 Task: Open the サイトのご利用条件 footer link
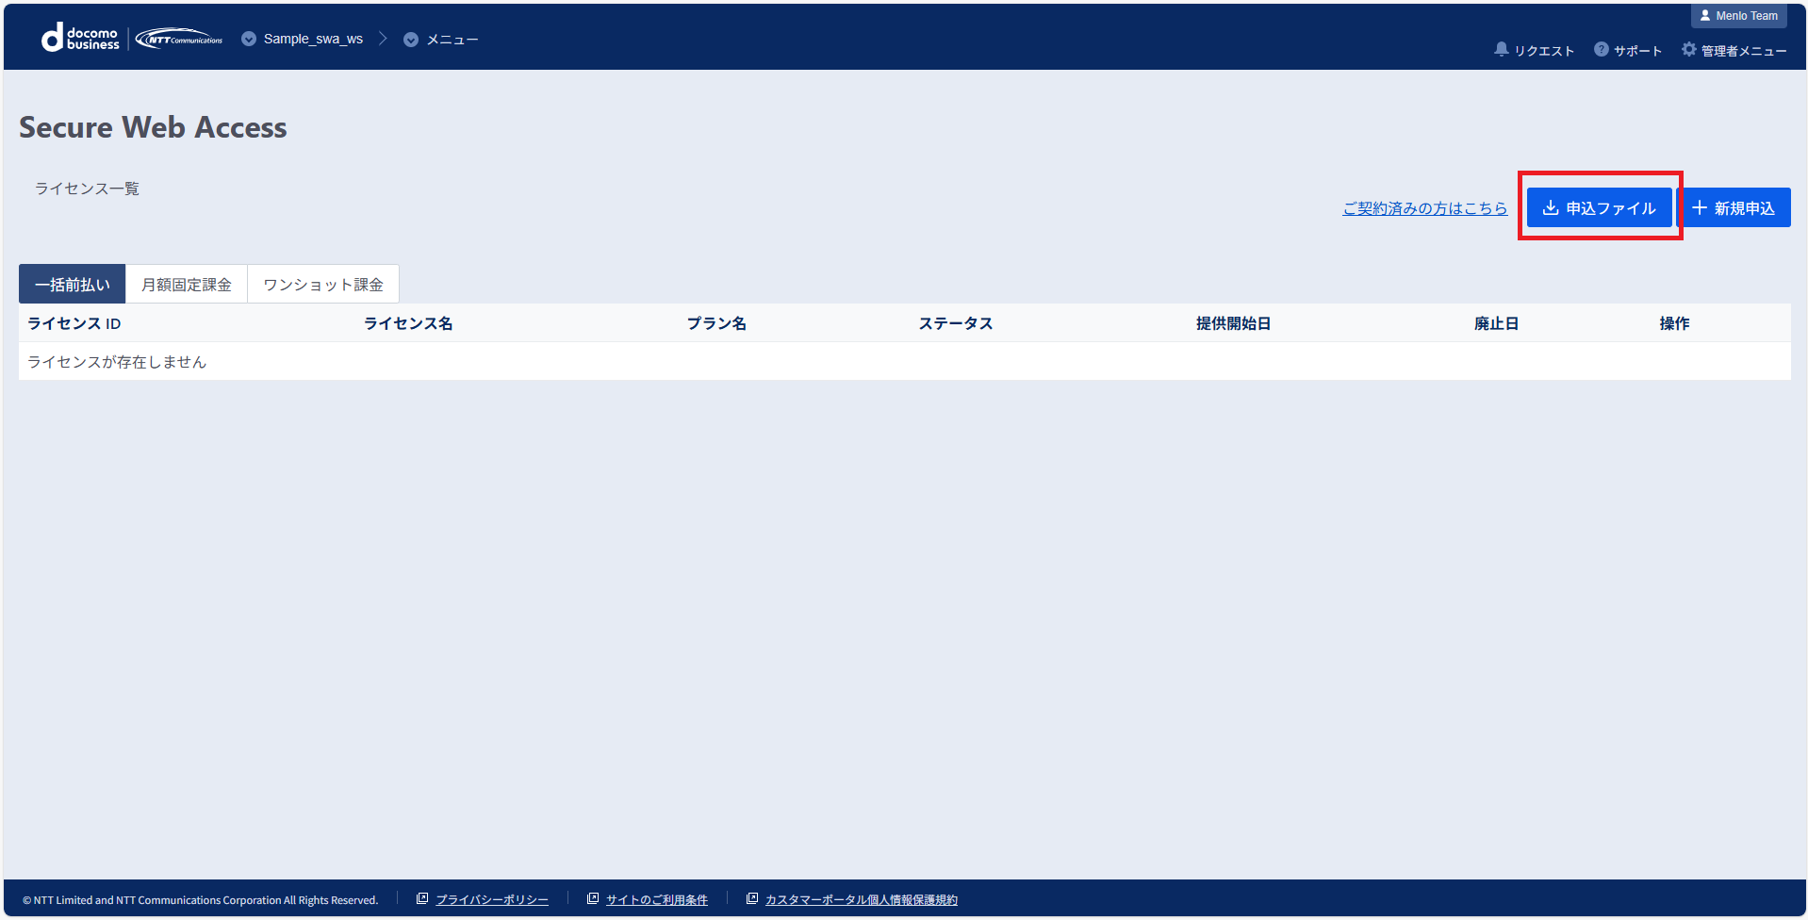(657, 900)
